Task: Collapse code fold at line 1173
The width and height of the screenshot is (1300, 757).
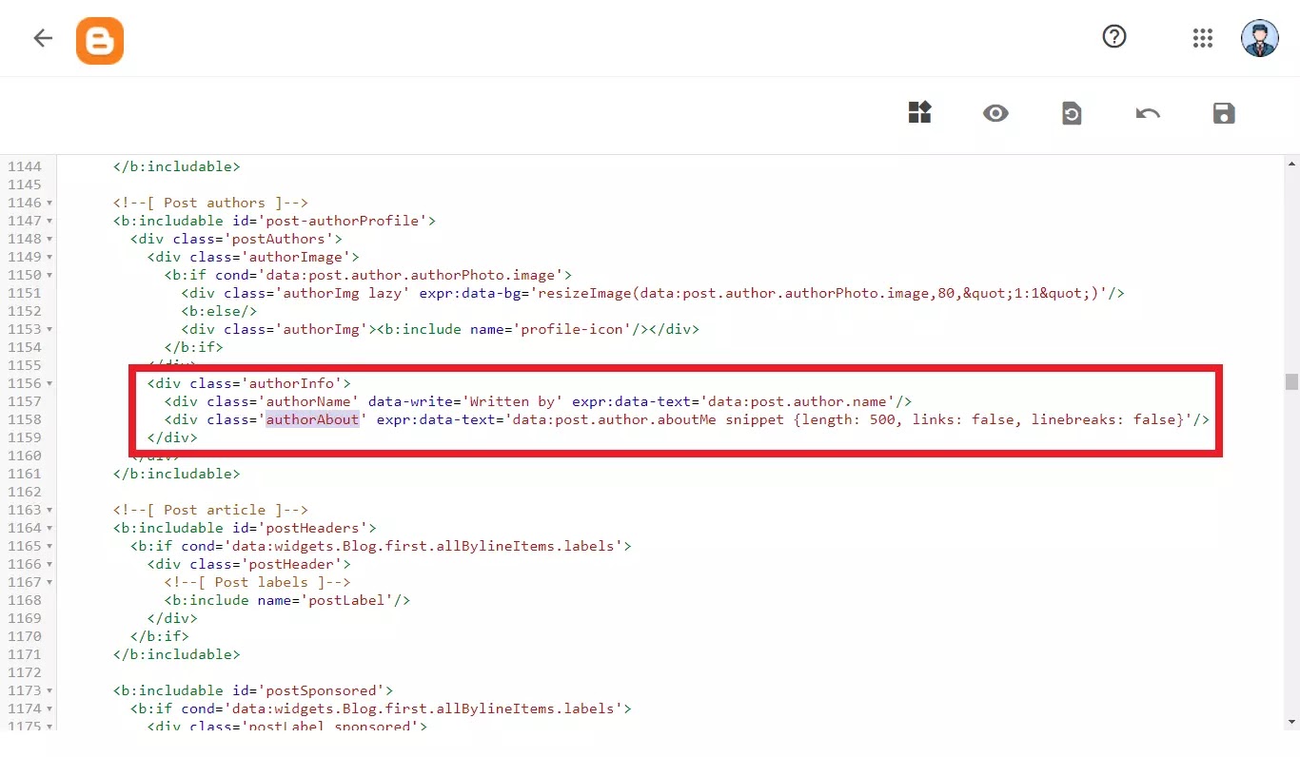Action: pos(49,690)
